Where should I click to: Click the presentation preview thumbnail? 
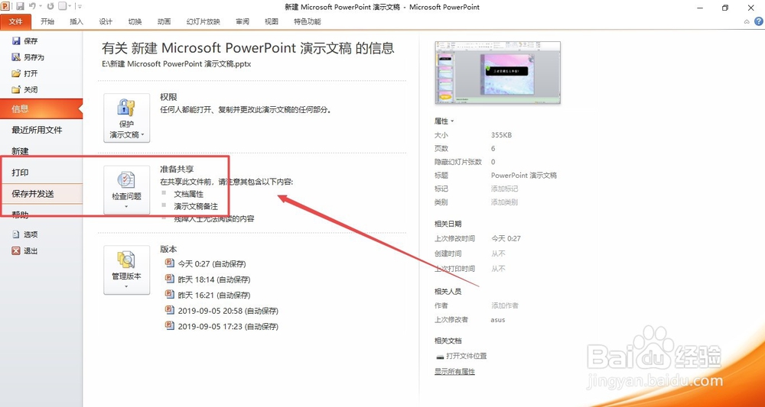[x=498, y=73]
